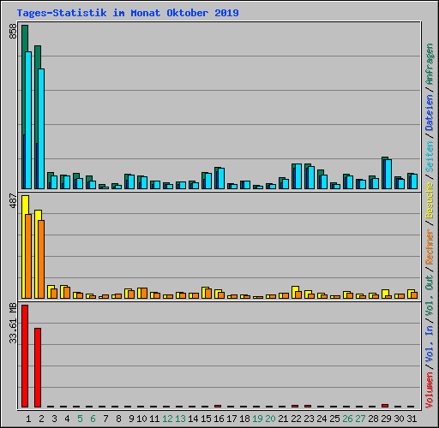Click the green day label 6
The image size is (439, 428).
(93, 419)
